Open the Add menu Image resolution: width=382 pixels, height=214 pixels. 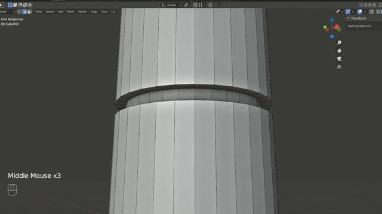(x=61, y=12)
